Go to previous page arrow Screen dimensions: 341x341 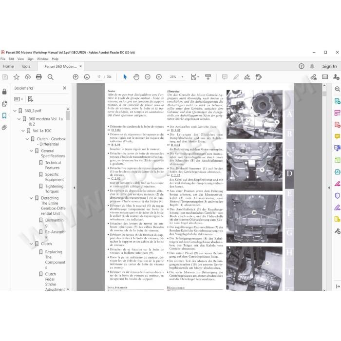(76, 77)
